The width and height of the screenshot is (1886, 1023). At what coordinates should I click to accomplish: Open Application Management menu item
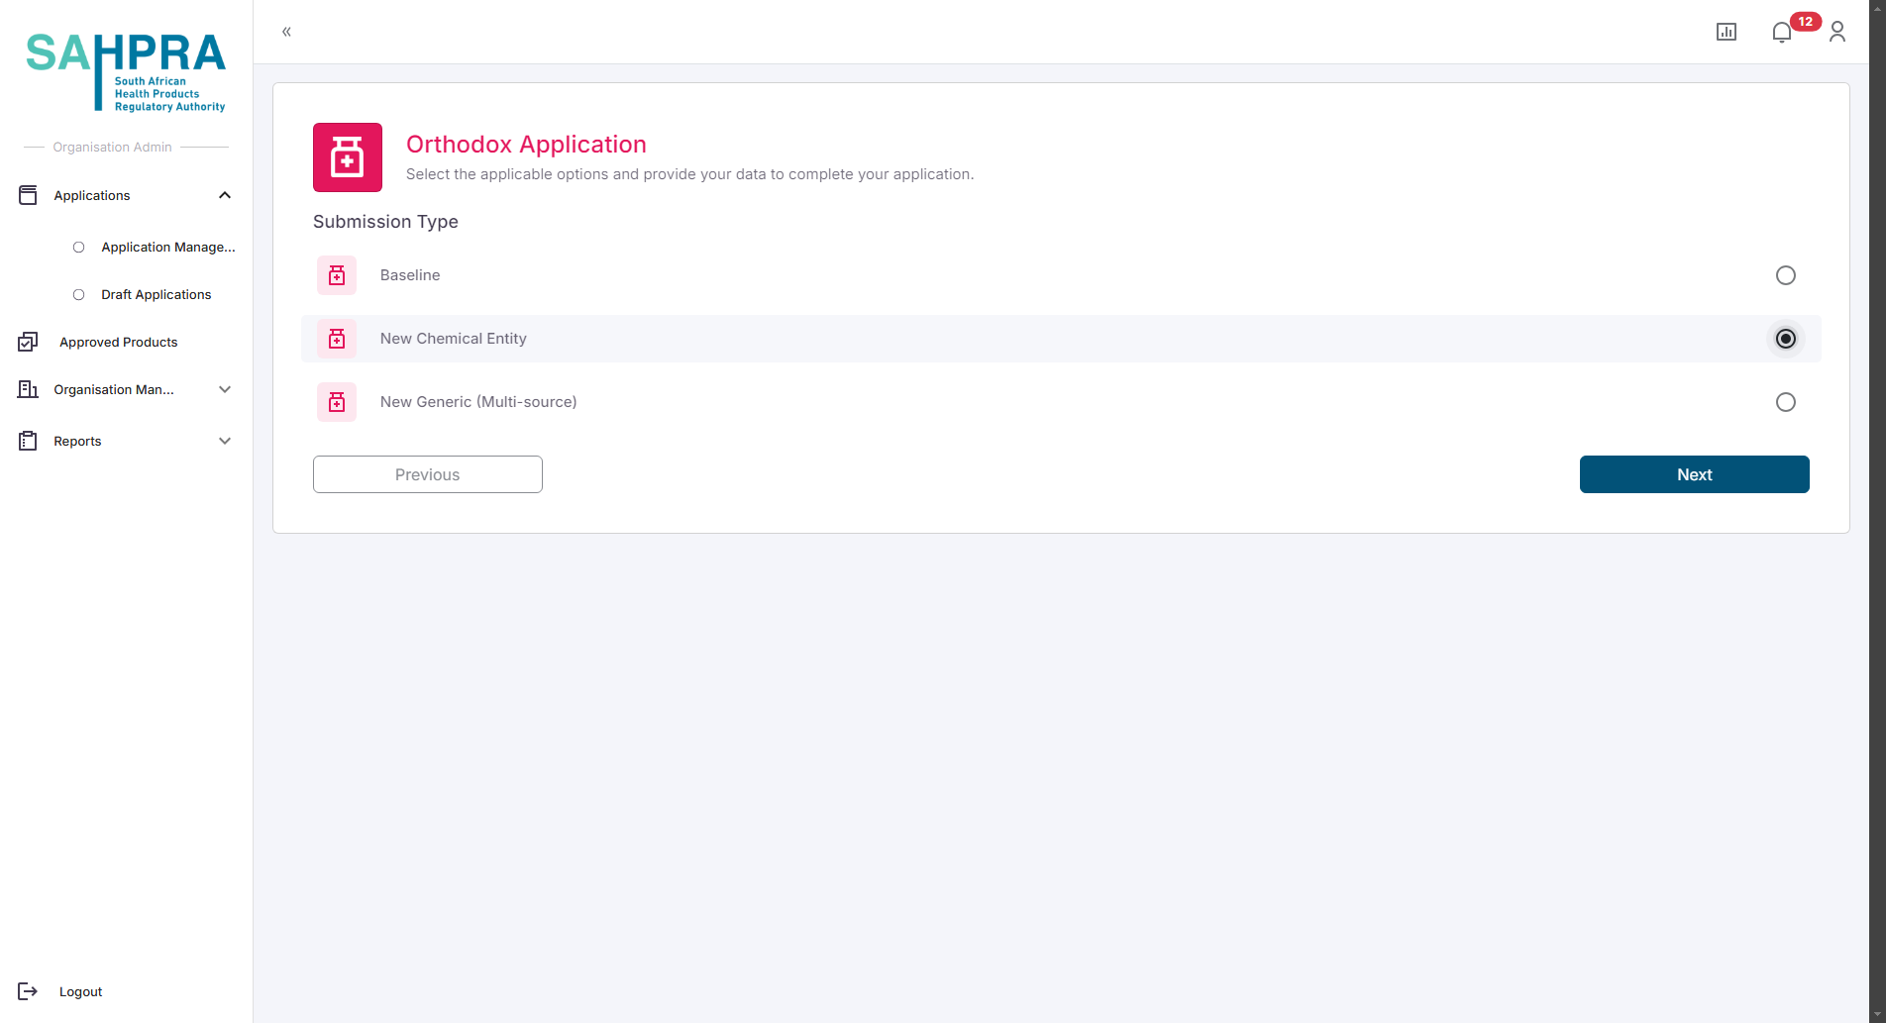point(167,247)
